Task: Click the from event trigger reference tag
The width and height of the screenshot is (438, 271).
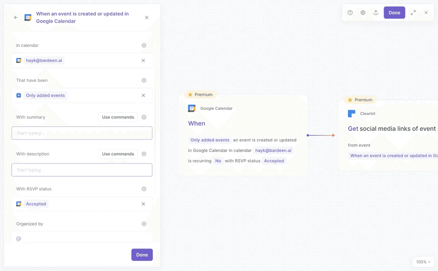Action: pos(393,156)
